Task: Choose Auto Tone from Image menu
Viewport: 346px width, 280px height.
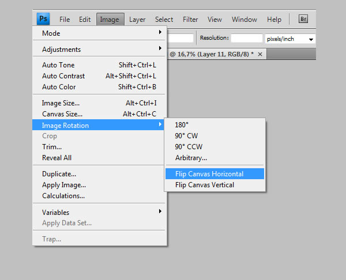Action: point(99,65)
